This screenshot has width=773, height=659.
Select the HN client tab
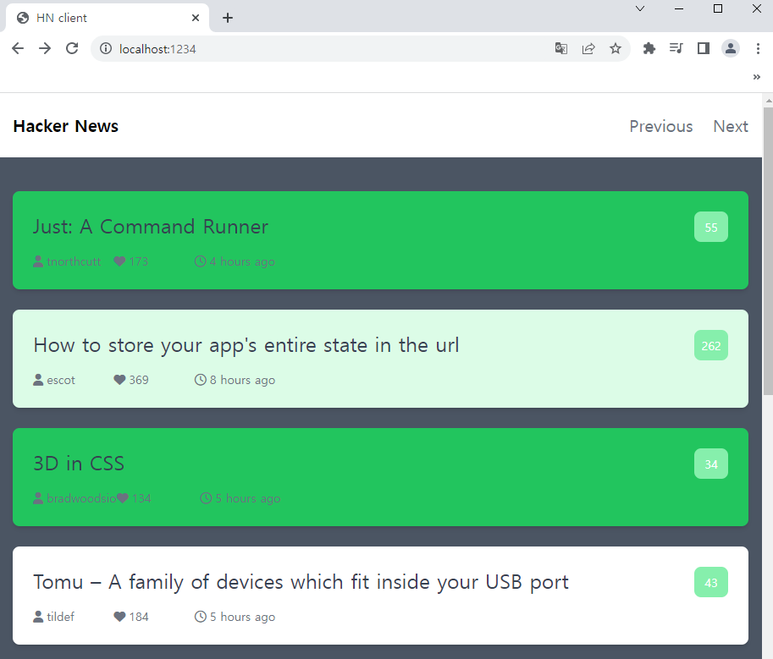click(108, 18)
